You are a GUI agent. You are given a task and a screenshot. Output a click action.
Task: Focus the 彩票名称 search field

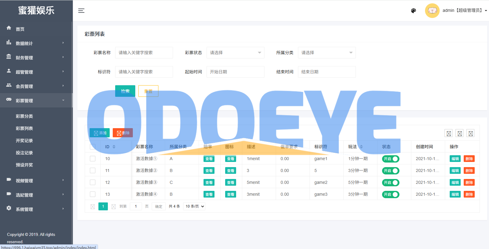point(144,53)
